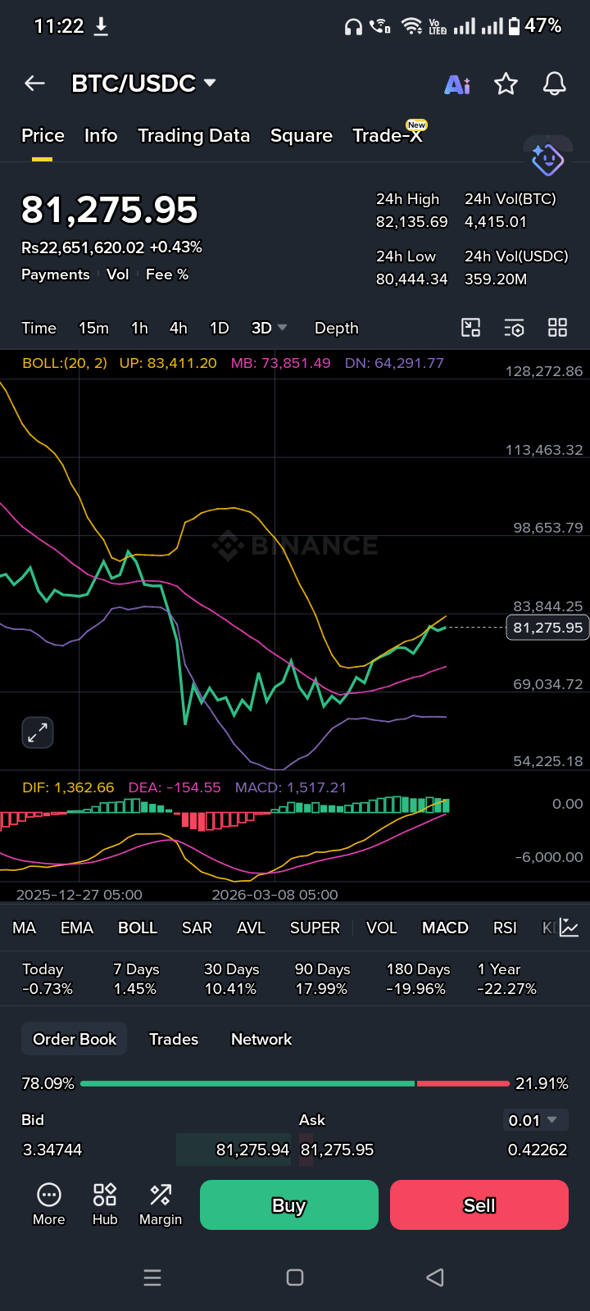Tap 24h High value 82,135.69

(411, 222)
